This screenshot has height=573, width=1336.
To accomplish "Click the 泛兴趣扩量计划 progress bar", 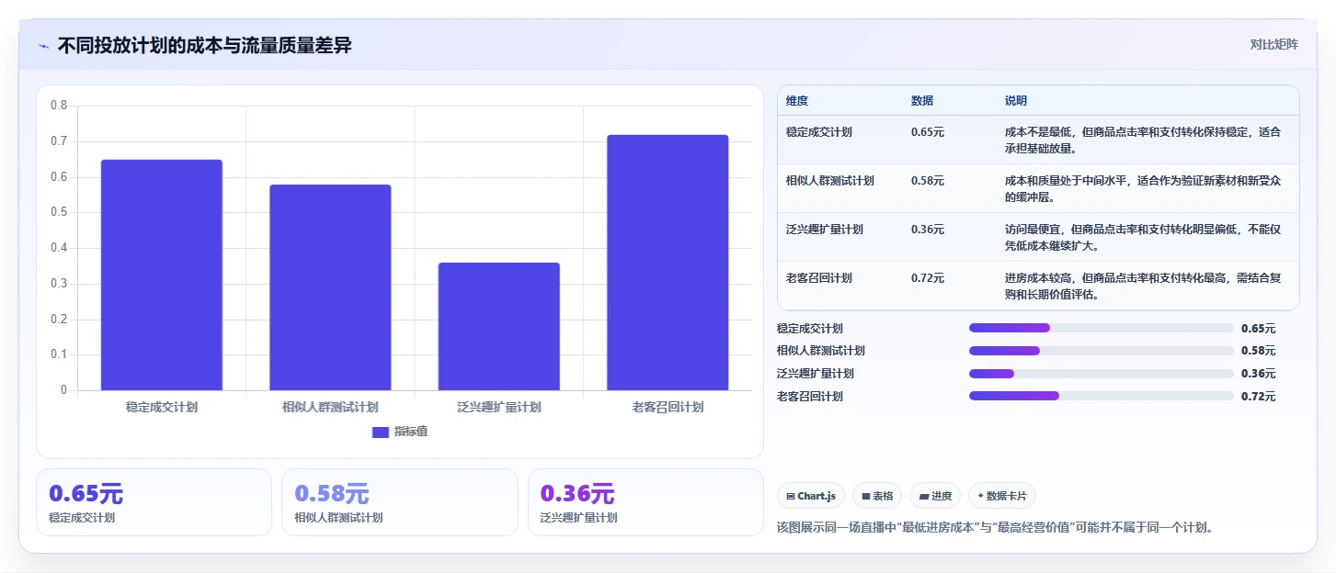I will pos(1102,374).
